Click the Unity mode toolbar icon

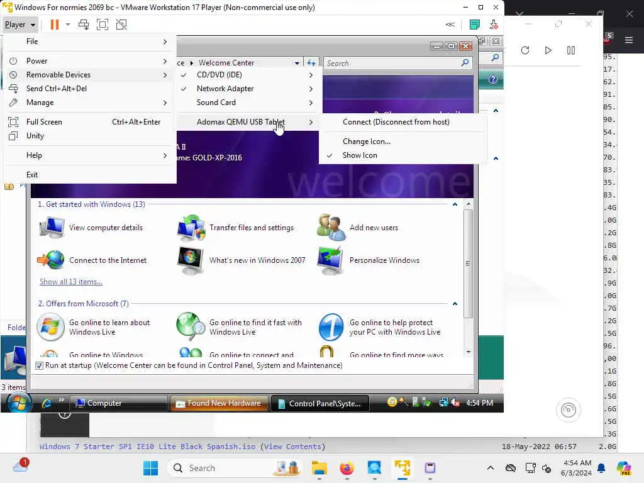point(121,25)
